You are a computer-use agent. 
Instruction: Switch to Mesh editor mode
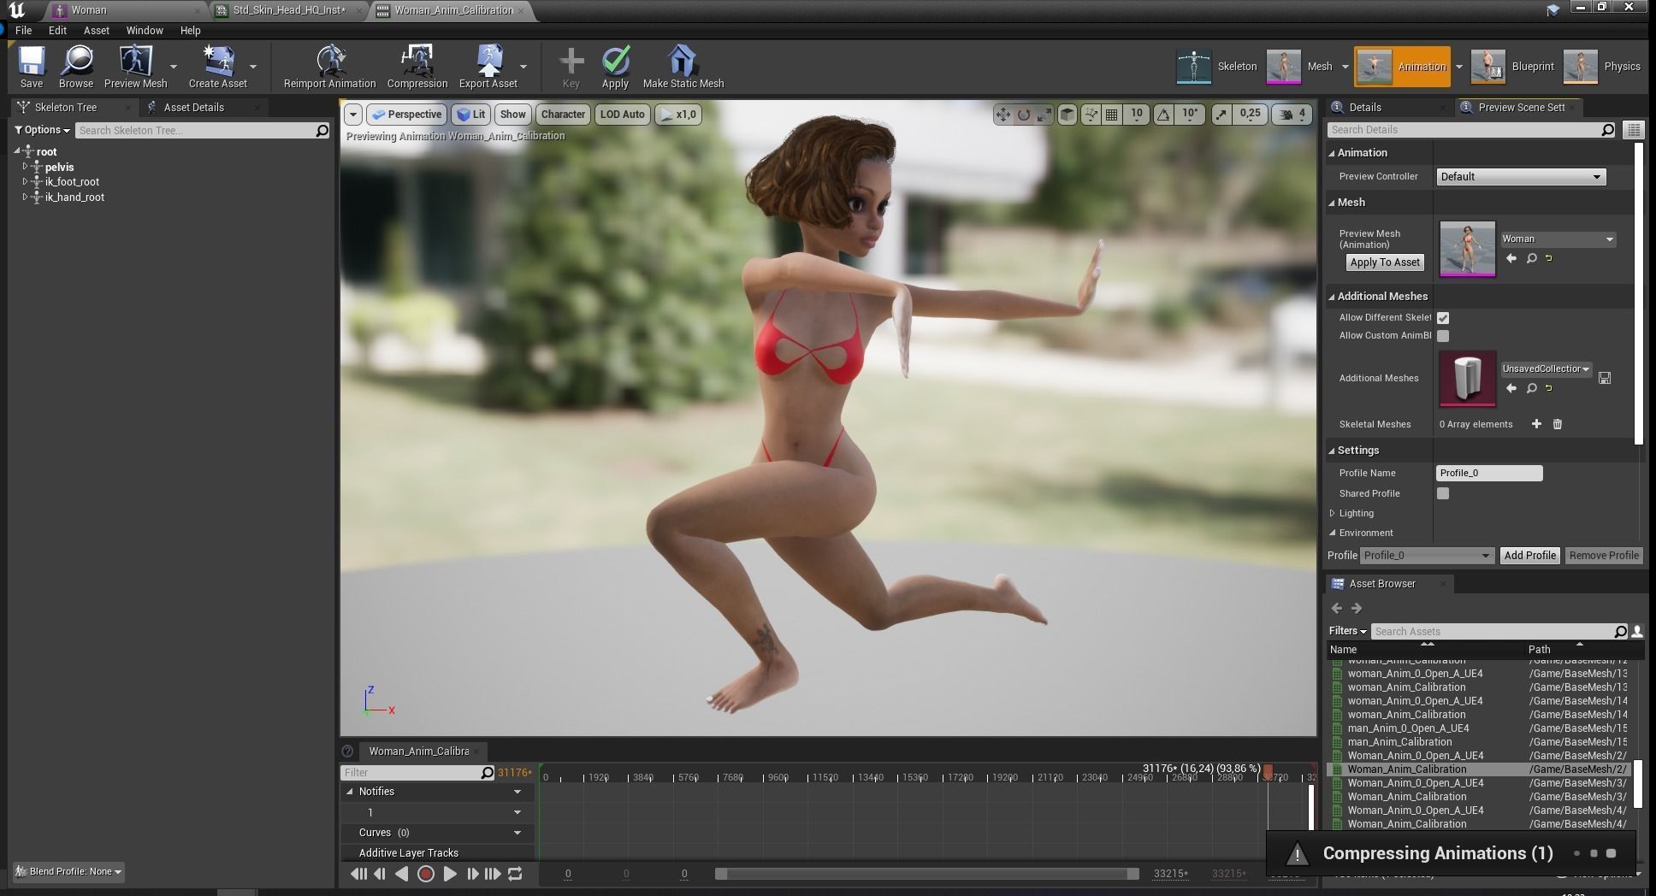tap(1300, 67)
